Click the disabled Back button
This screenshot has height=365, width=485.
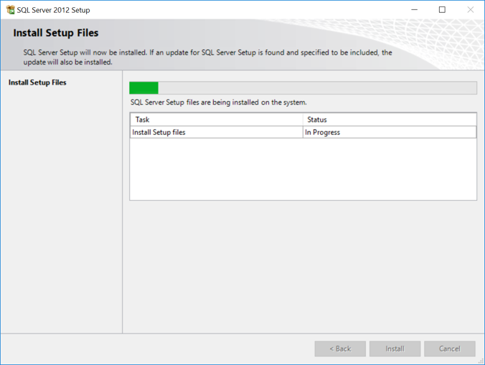pyautogui.click(x=340, y=349)
